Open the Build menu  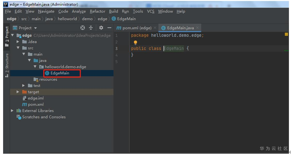pyautogui.click(x=114, y=12)
